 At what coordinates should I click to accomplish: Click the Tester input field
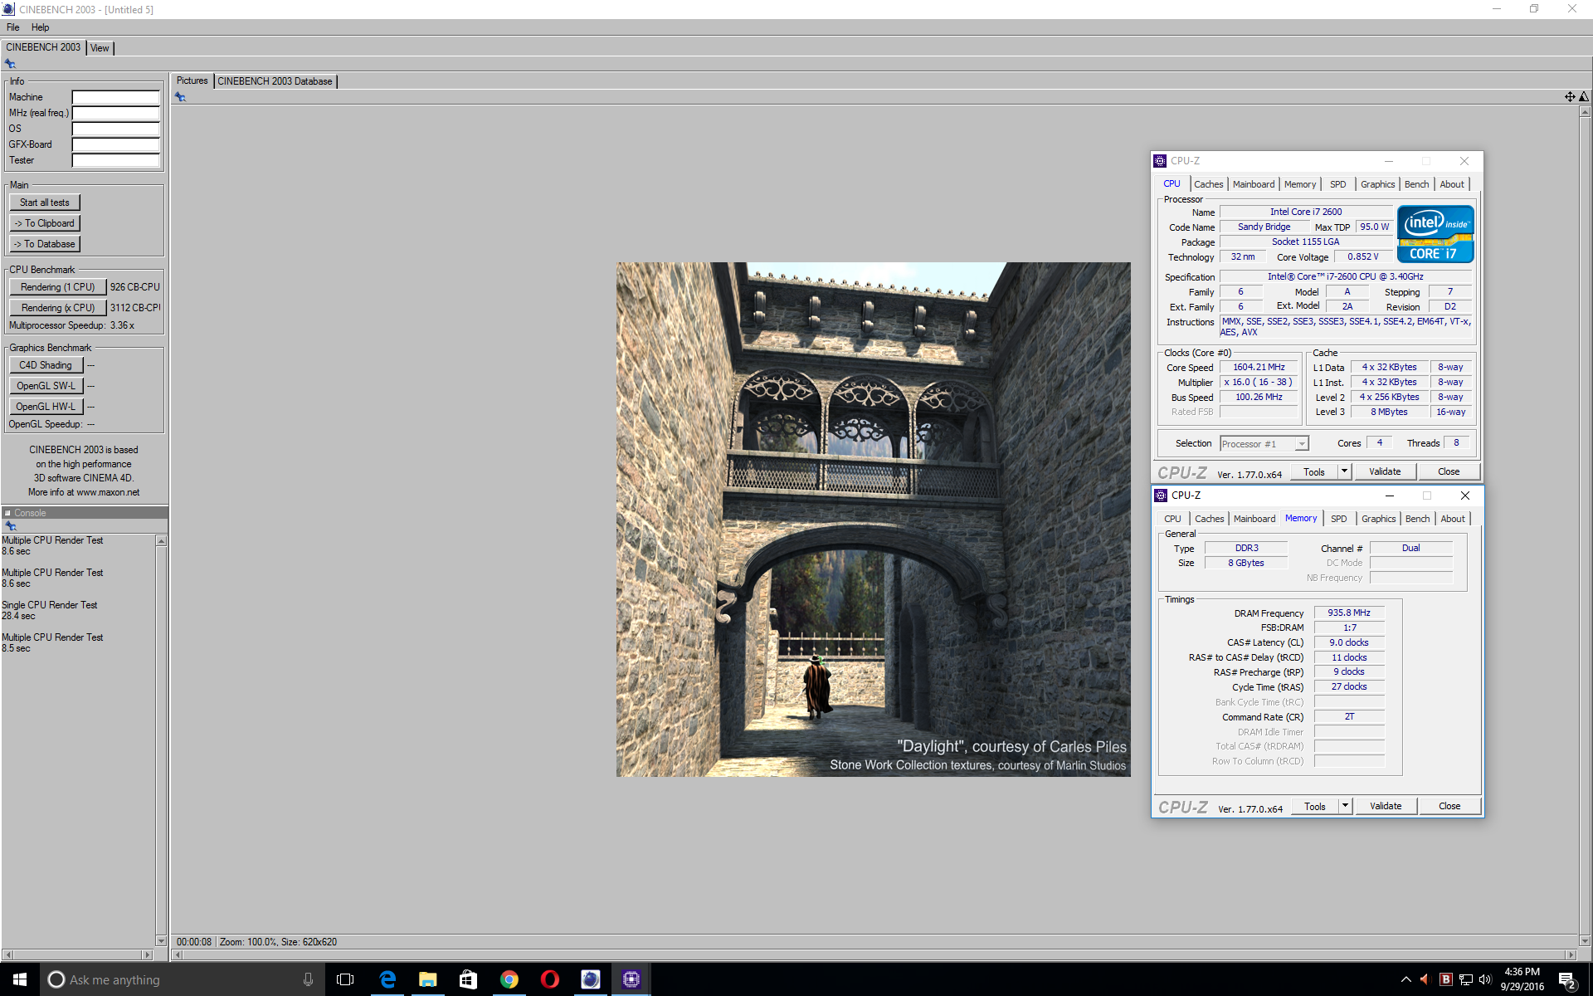115,160
